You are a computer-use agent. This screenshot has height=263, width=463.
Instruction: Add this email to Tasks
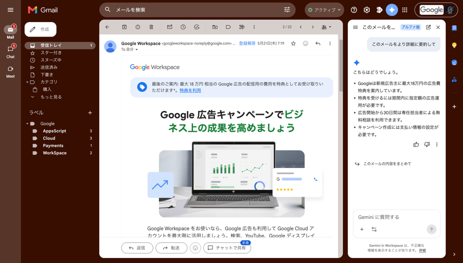pos(197,27)
